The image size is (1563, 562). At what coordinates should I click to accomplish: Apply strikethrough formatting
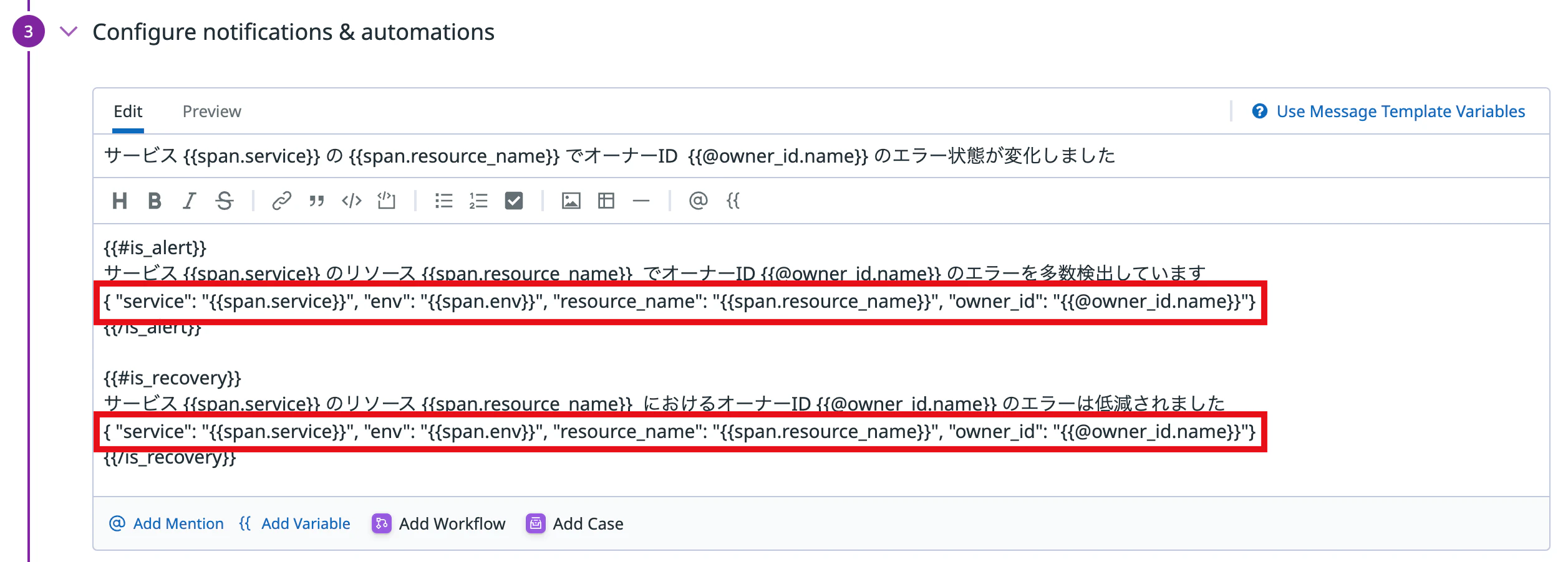click(x=225, y=201)
